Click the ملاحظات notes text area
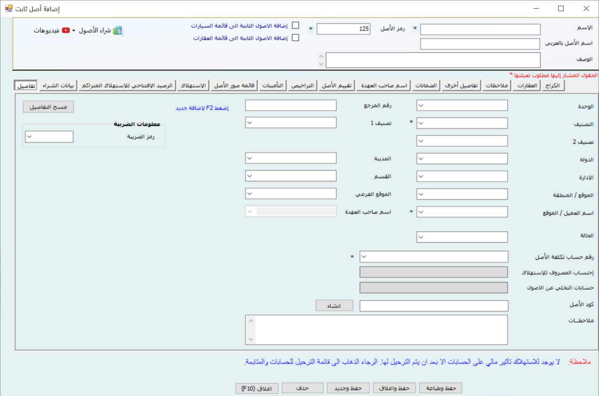This screenshot has height=396, width=599. tap(376, 330)
